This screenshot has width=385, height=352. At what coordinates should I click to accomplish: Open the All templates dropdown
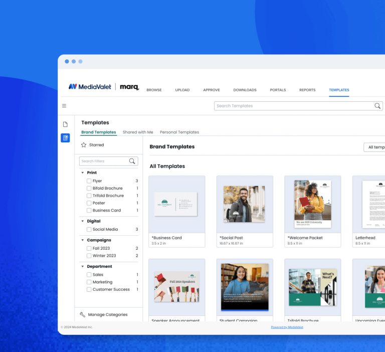point(374,147)
